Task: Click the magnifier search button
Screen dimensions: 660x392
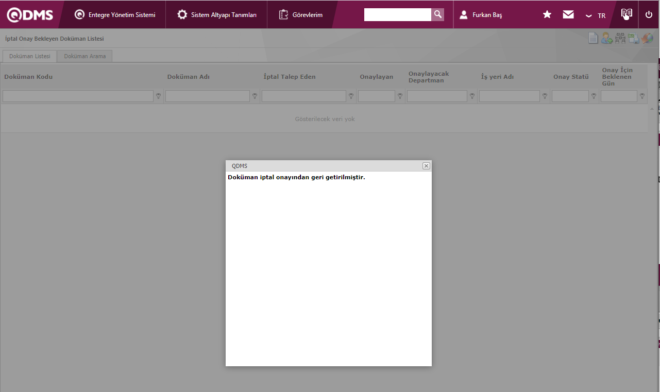Action: (438, 15)
